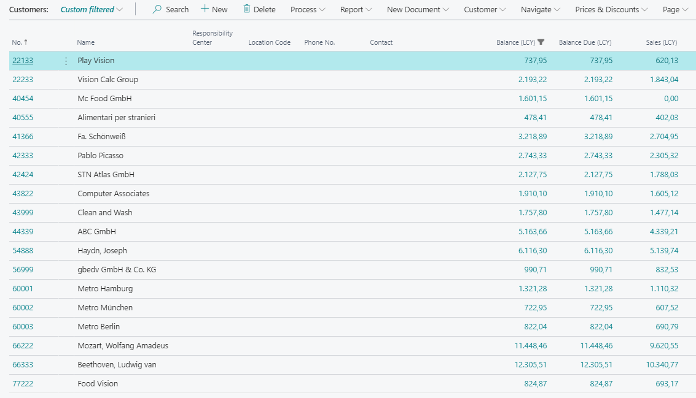Open the Customer dropdown
Screen dimensions: 696x398
484,9
